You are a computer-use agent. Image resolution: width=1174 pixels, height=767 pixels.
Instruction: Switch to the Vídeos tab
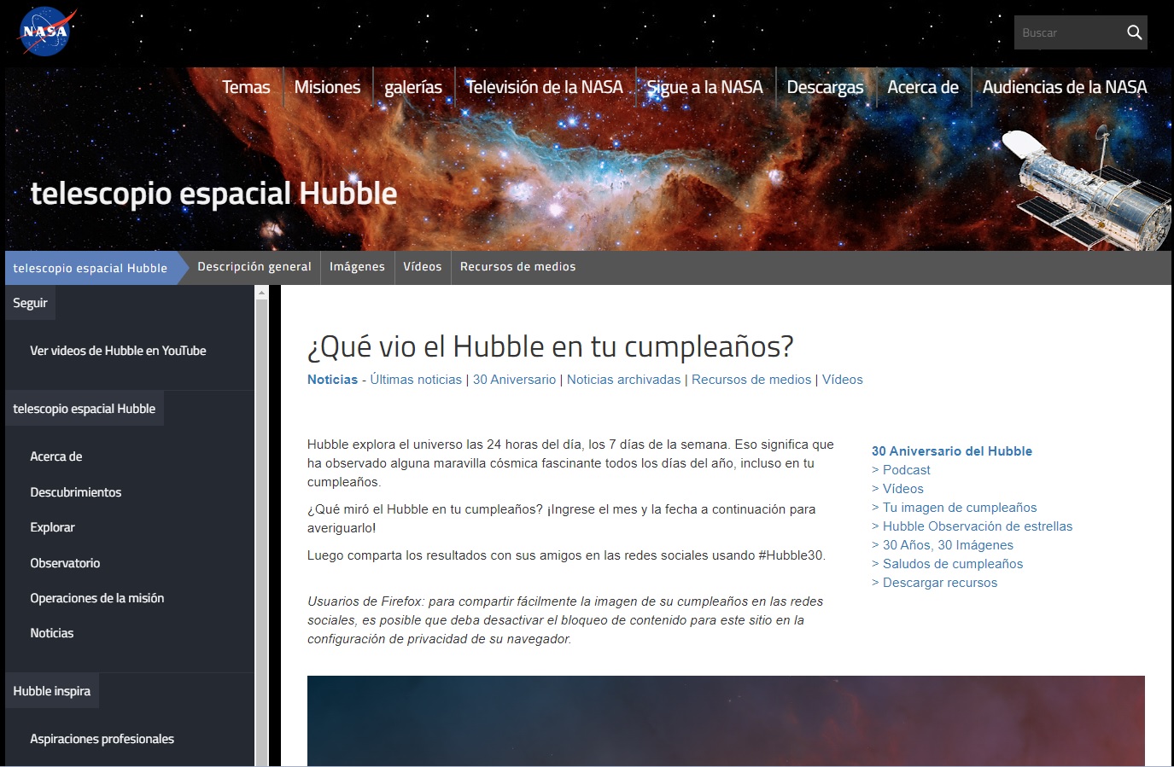coord(423,267)
